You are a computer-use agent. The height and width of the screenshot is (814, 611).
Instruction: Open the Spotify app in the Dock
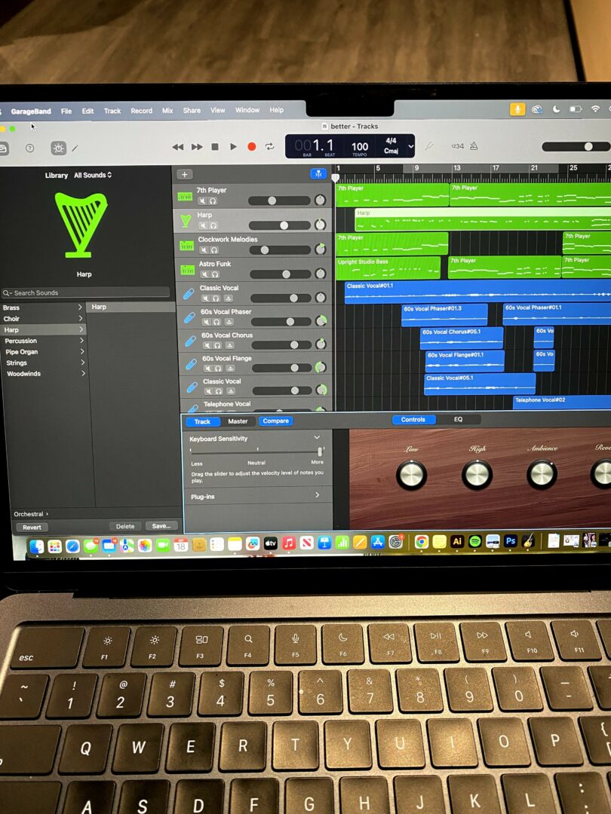tap(475, 541)
